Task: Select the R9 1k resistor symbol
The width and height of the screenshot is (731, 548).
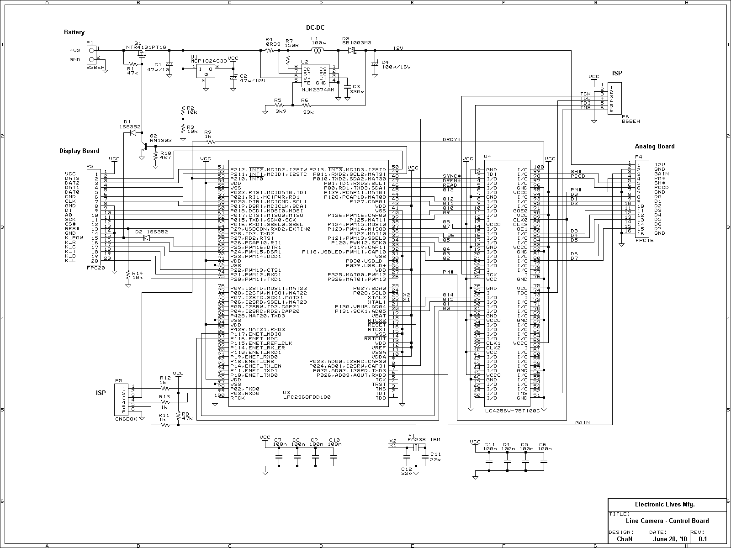Action: coord(210,142)
